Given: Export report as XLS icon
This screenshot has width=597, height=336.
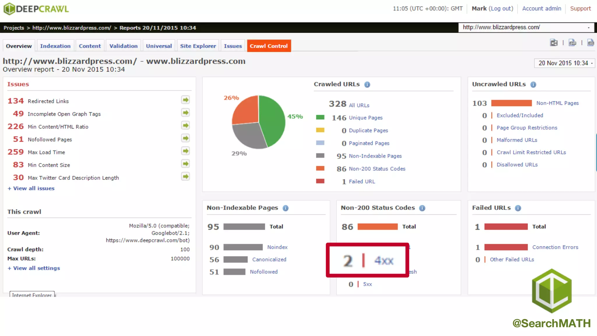Looking at the screenshot, I should click(x=591, y=43).
